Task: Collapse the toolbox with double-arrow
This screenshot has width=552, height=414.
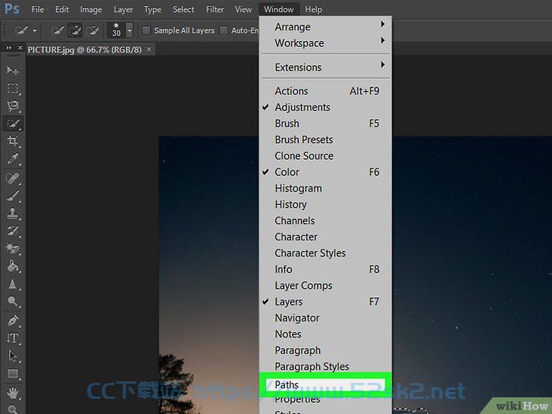Action: click(x=9, y=48)
